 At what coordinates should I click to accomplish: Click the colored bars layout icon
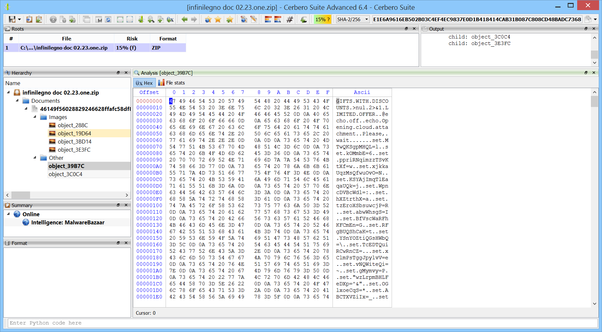point(268,20)
